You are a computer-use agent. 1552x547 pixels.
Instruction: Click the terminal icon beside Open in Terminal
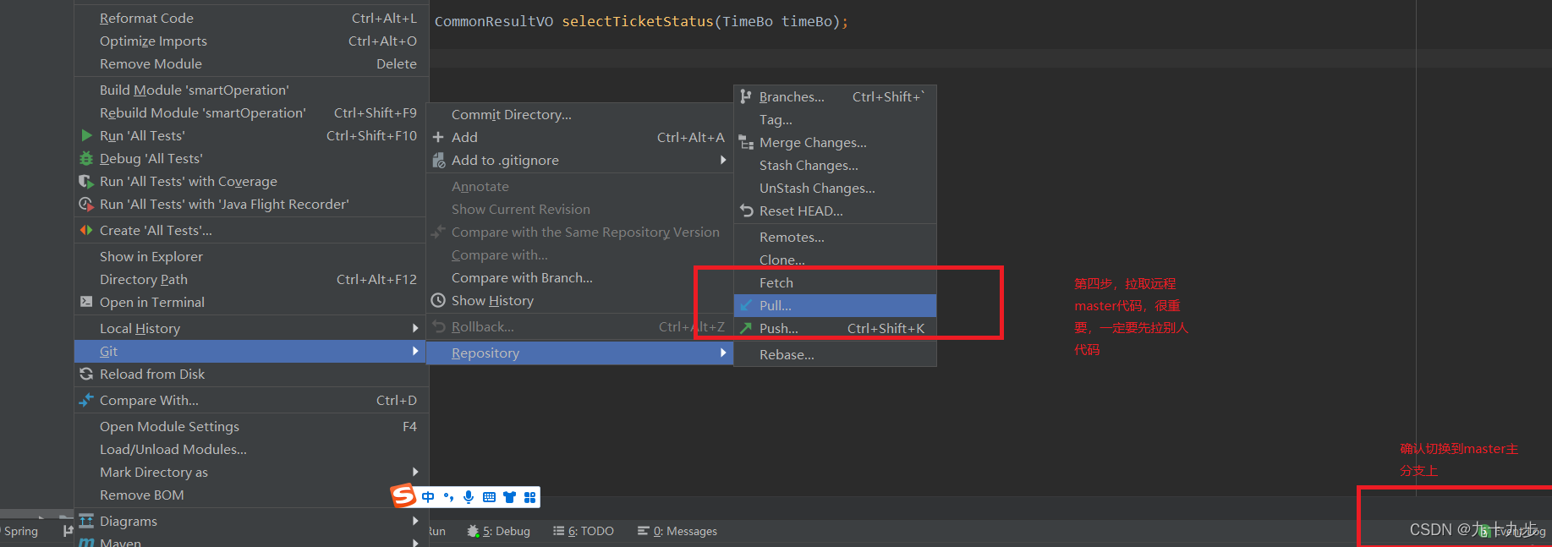86,302
